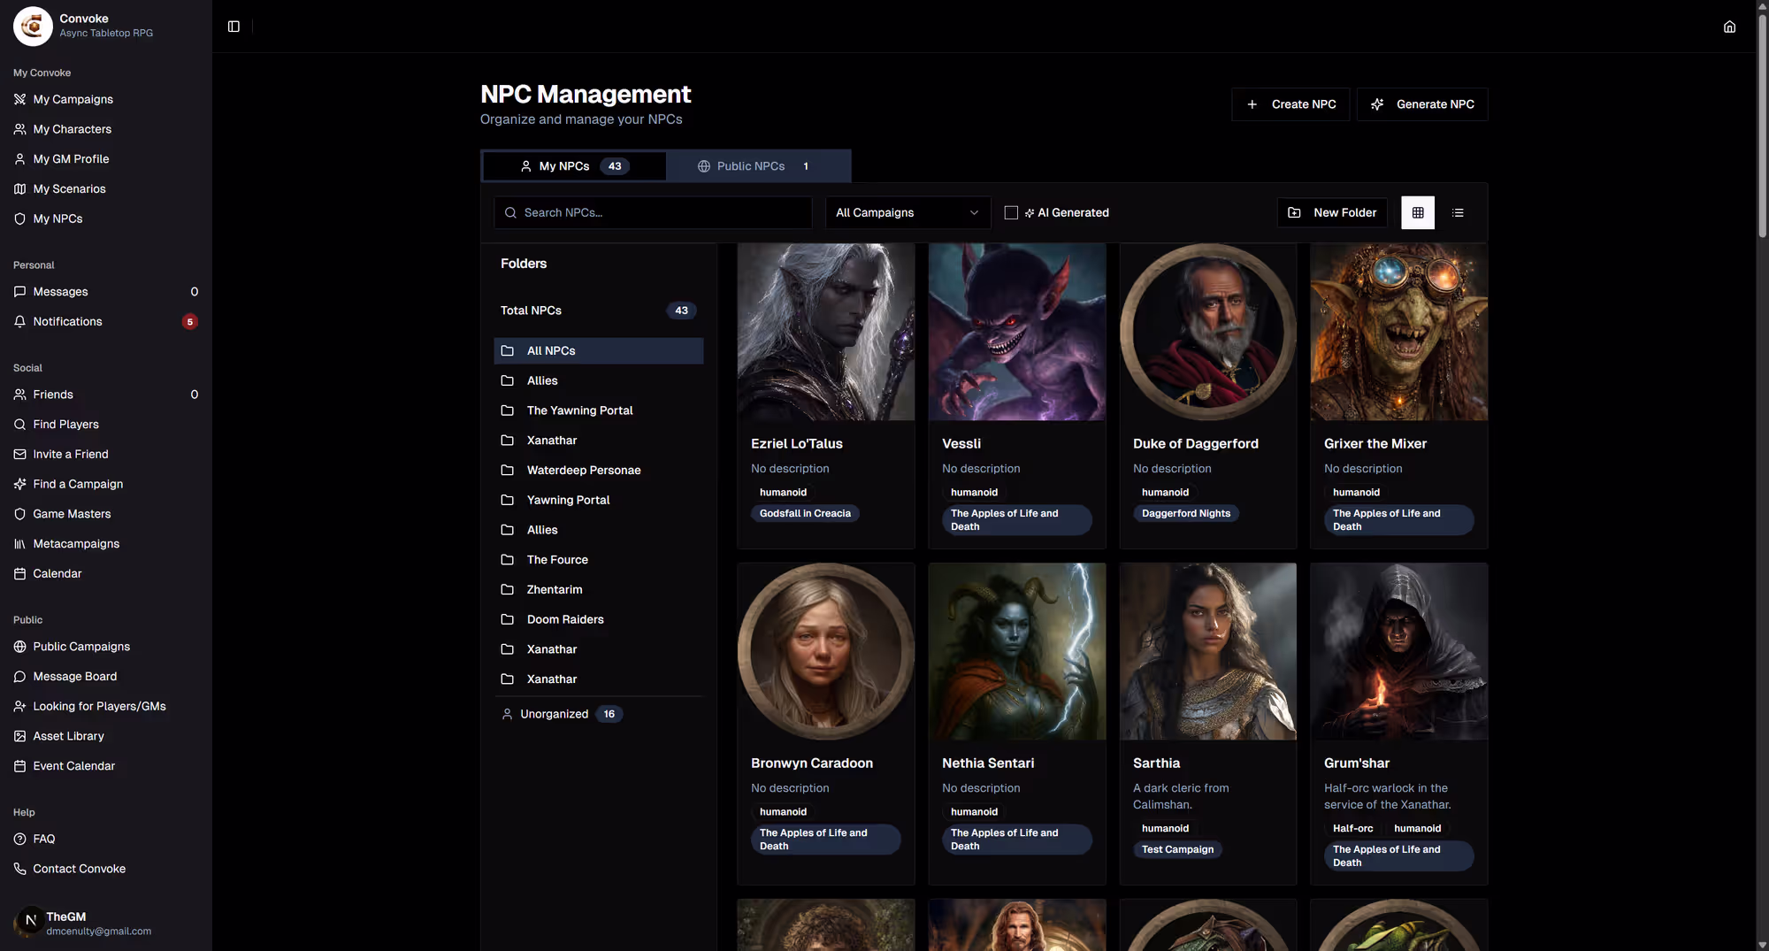Open the Nethia Sentari portrait
The width and height of the screenshot is (1769, 951).
click(x=1017, y=652)
